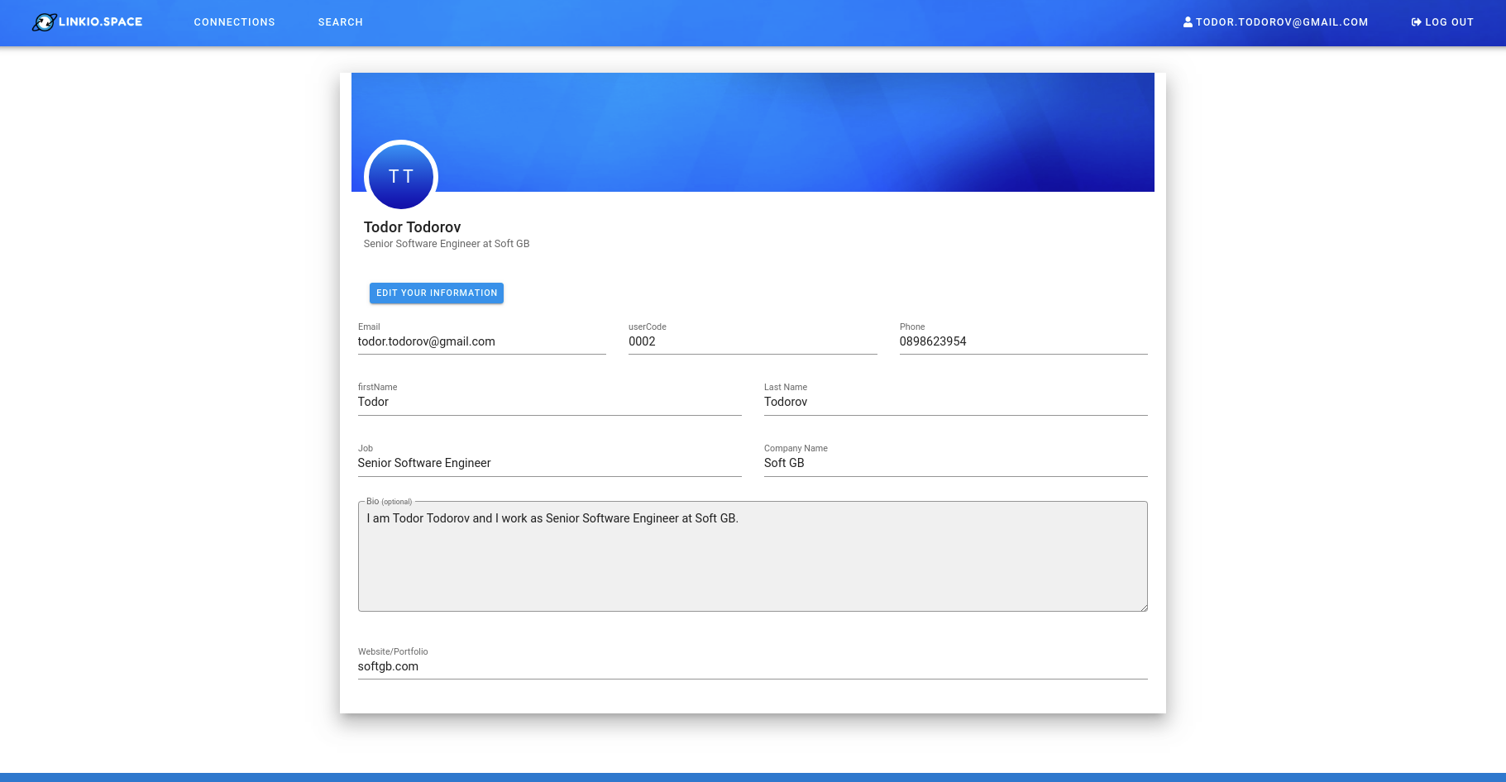Click the userCode field label

pos(648,327)
